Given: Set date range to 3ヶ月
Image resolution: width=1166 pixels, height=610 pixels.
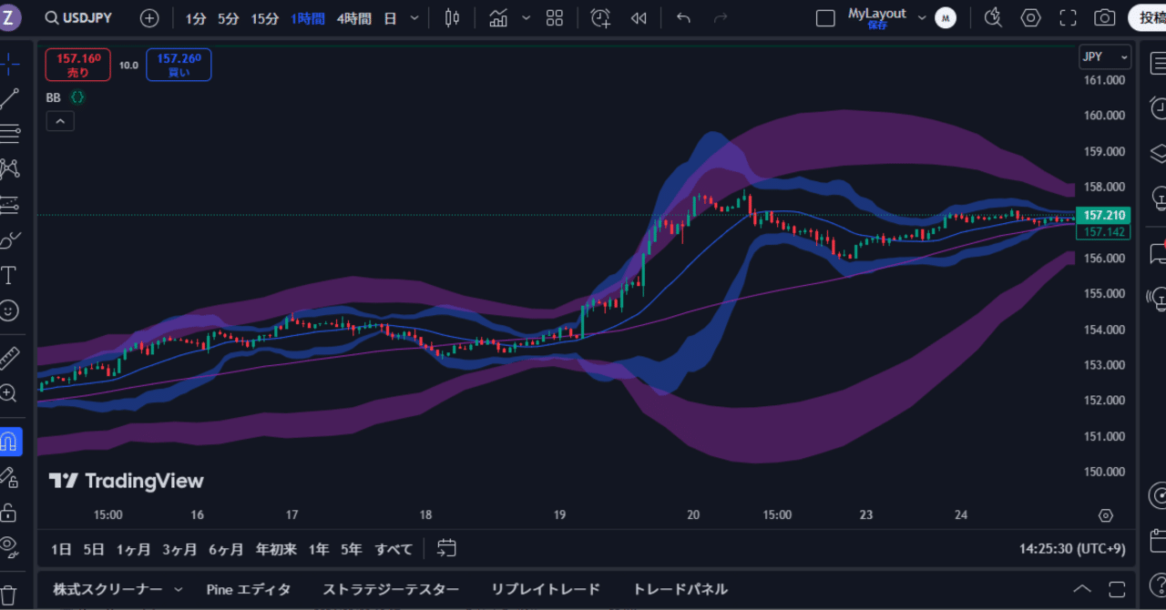Looking at the screenshot, I should click(179, 549).
